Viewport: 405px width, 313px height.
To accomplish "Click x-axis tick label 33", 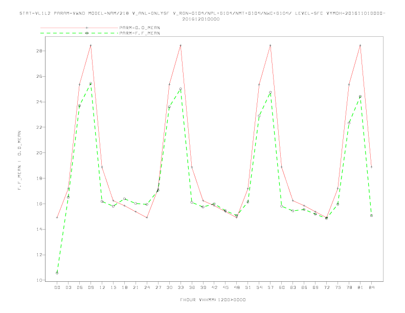I will click(181, 287).
